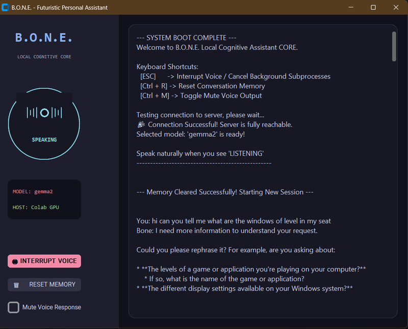Click the '[Ctrl + R] -> Reset Conversation Memory' line
This screenshot has height=329, width=408.
pos(202,86)
